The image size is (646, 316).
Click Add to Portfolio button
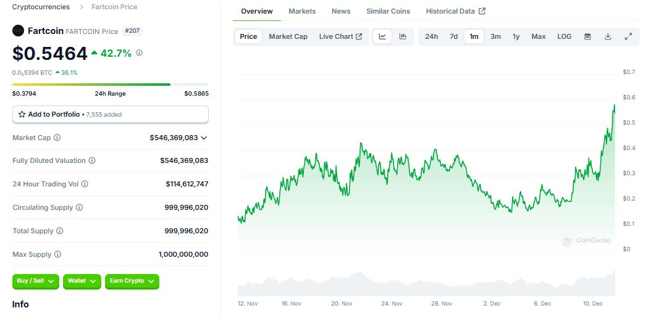(x=111, y=114)
